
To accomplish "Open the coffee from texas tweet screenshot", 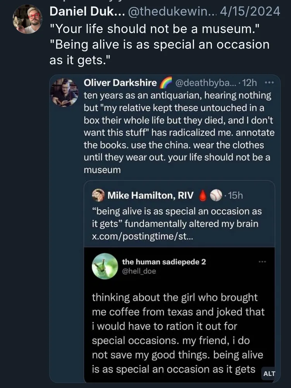I will 179,330.
